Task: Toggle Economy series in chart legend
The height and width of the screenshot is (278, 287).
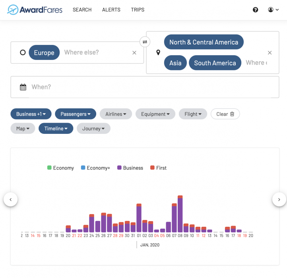Action: click(60, 168)
